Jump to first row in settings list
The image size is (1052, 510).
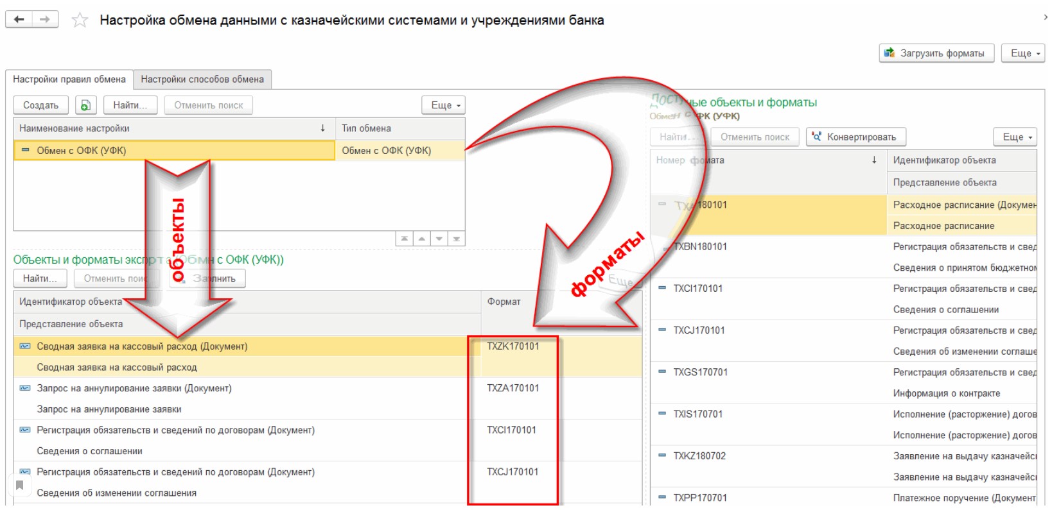[405, 239]
